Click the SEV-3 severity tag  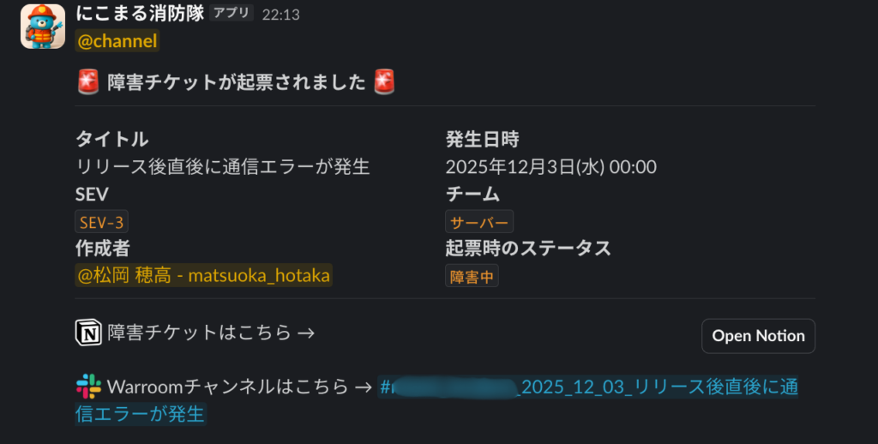coord(102,222)
